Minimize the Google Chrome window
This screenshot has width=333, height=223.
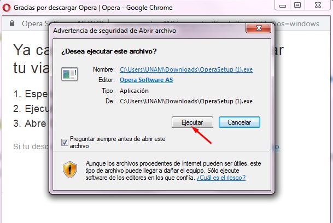click(283, 5)
